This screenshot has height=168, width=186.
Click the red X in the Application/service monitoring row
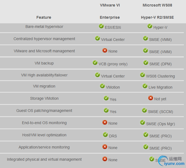[105, 147]
